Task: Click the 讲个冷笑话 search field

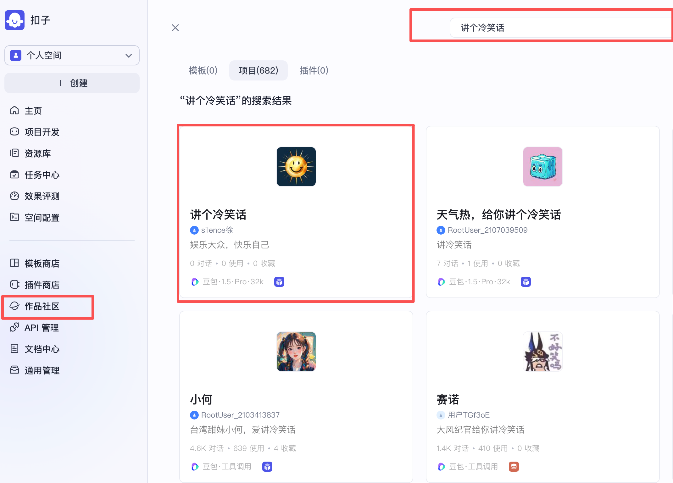Action: coord(560,28)
